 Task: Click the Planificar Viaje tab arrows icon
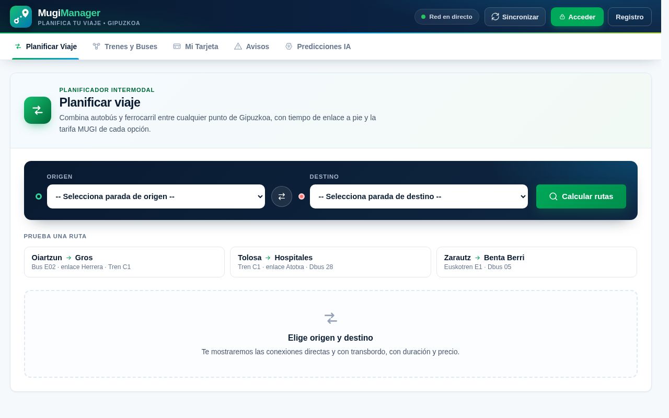[18, 47]
